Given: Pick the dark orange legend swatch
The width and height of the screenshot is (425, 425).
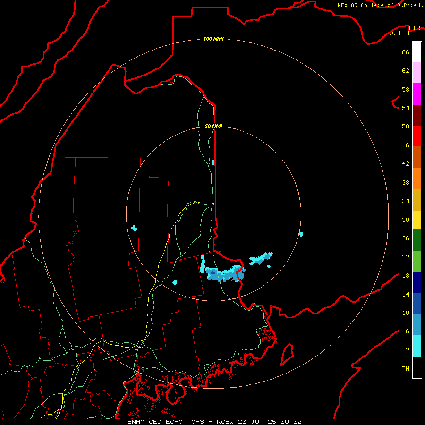Looking at the screenshot, I should 417,157.
